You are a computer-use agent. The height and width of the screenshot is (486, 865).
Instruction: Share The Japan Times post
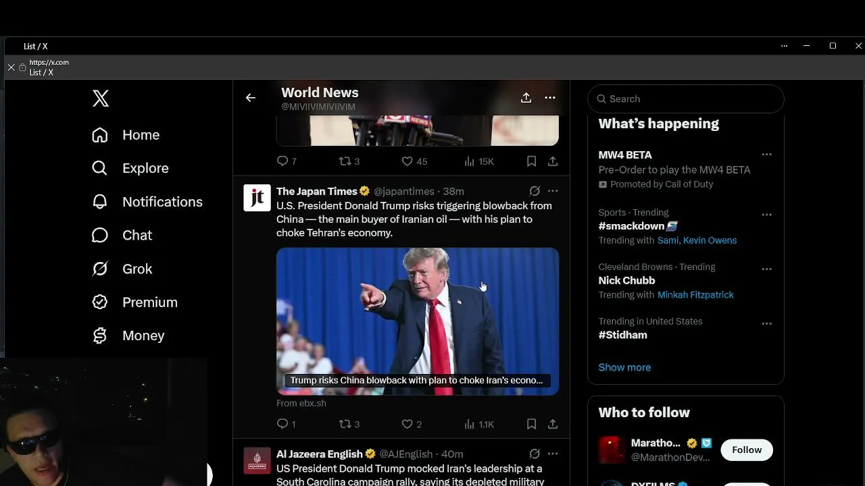point(553,424)
